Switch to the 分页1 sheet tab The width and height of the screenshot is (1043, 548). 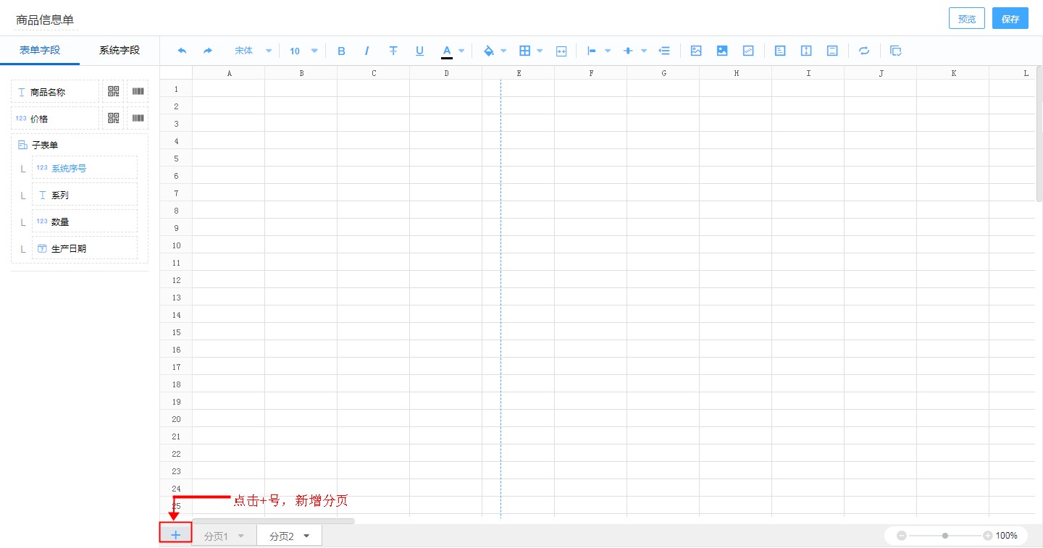coord(216,536)
